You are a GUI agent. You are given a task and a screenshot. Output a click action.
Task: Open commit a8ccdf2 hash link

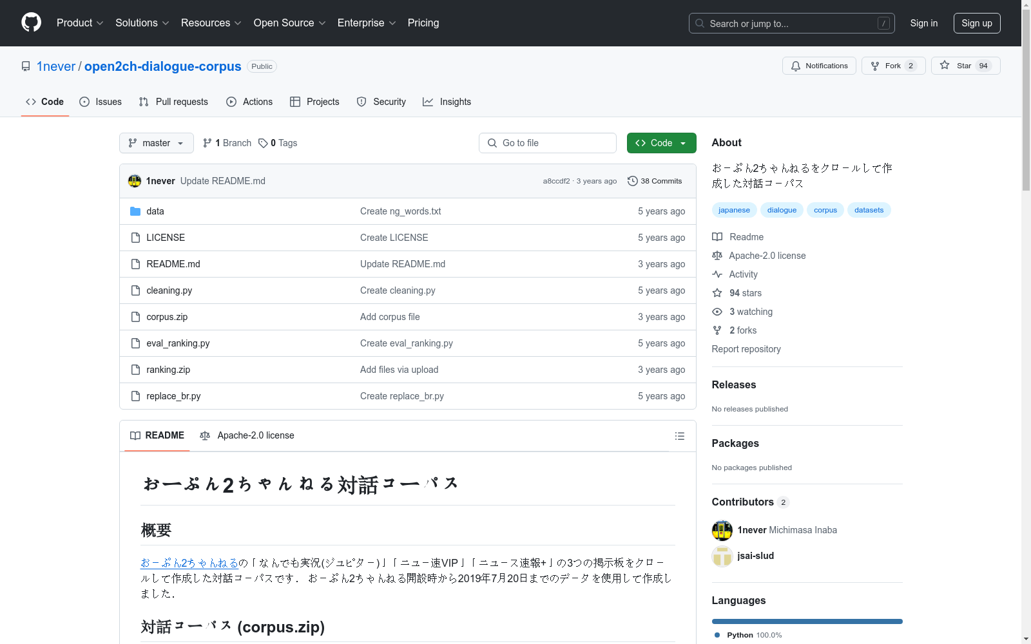556,181
